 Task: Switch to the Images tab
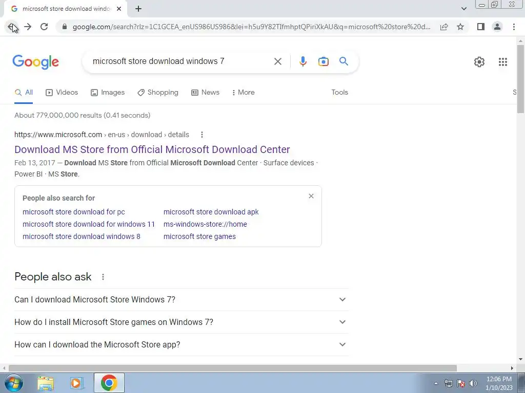pos(108,93)
